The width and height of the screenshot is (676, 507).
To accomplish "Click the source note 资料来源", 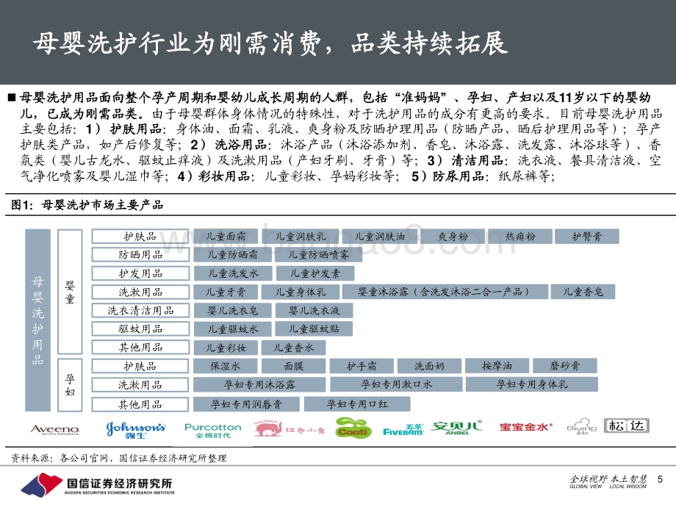I will click(x=118, y=458).
